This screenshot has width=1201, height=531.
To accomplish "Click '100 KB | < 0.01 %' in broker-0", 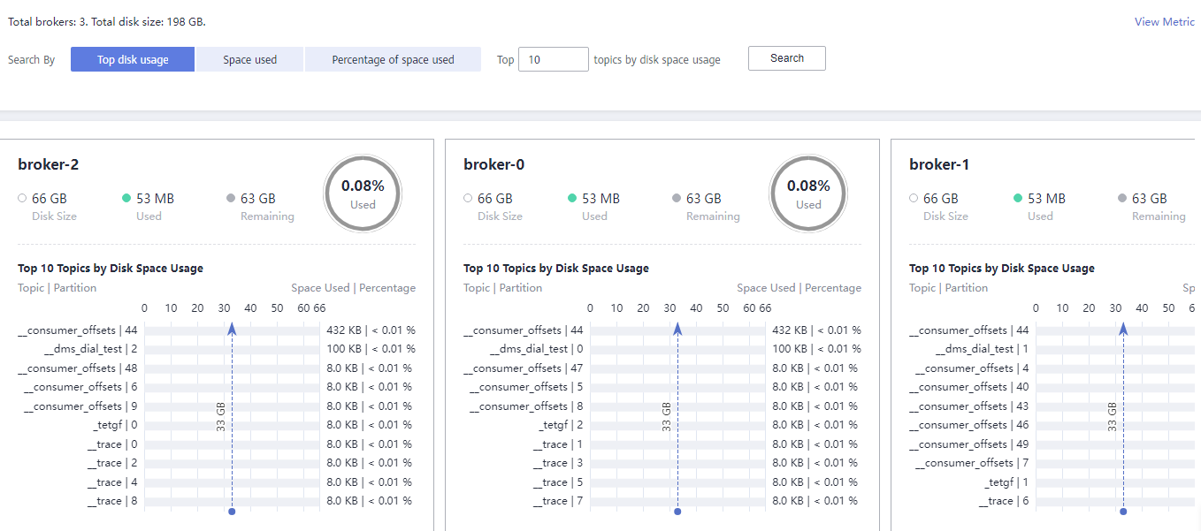I will 817,349.
